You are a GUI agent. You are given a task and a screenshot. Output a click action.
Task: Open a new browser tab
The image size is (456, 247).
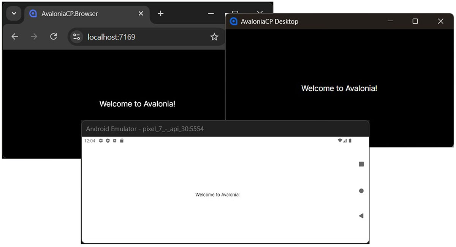click(x=161, y=14)
